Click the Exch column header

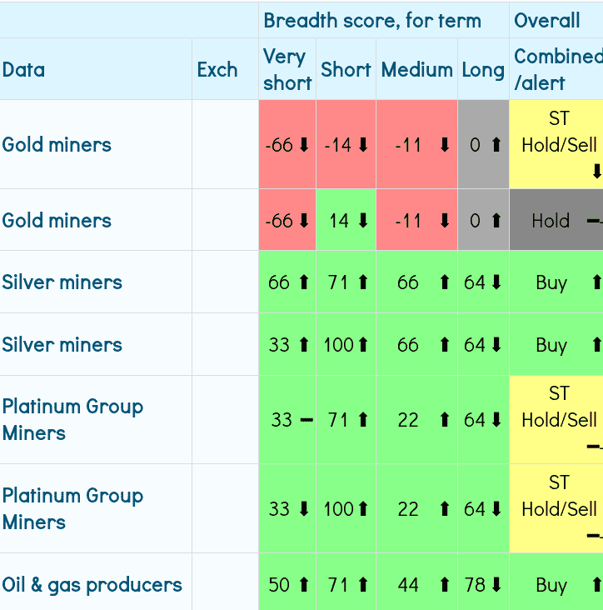pyautogui.click(x=217, y=69)
